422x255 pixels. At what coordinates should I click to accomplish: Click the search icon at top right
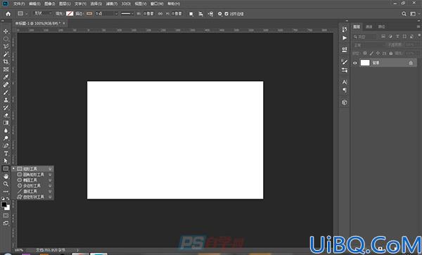click(x=404, y=14)
